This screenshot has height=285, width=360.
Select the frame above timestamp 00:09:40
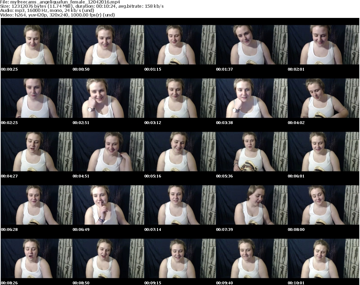251,258
